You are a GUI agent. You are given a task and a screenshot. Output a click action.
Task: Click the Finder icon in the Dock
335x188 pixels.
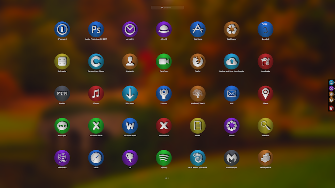click(331, 82)
